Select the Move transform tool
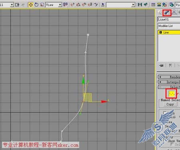This screenshot has height=150, width=180. (31, 5)
